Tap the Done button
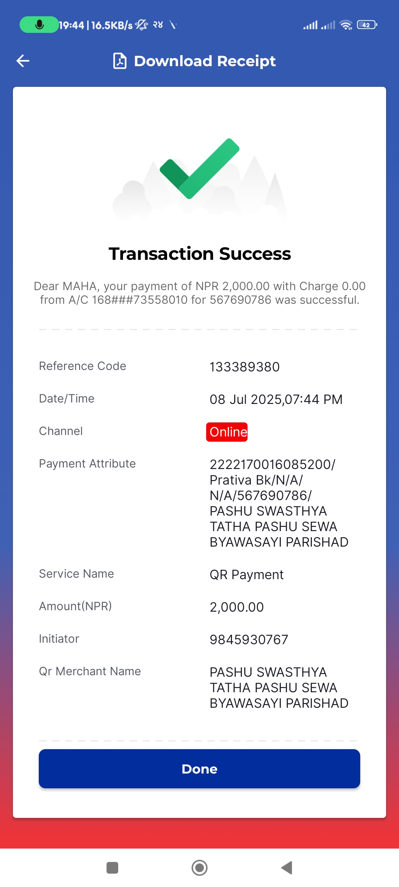399x887 pixels. click(x=199, y=769)
